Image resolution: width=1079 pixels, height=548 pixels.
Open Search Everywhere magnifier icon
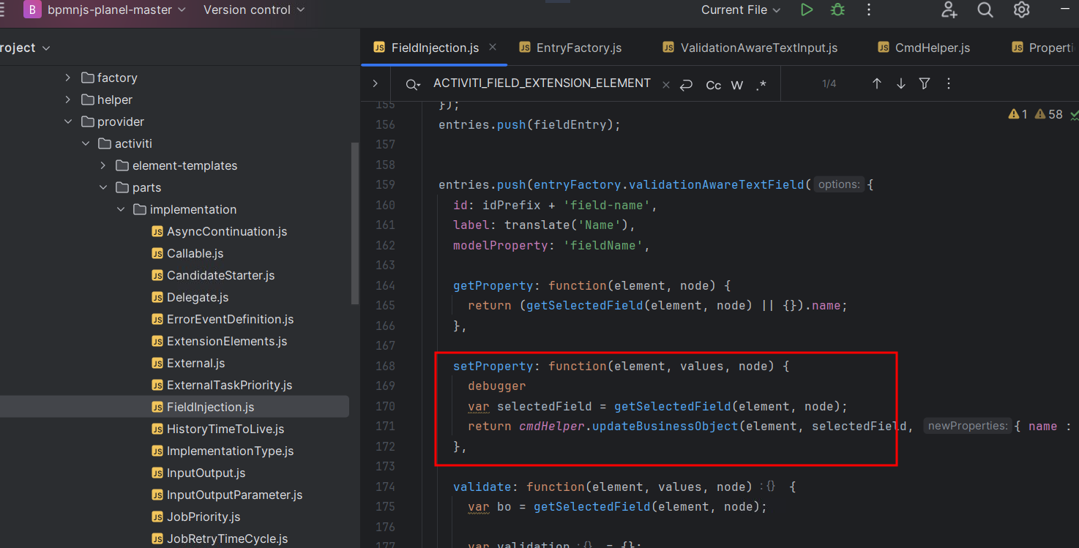pos(985,10)
